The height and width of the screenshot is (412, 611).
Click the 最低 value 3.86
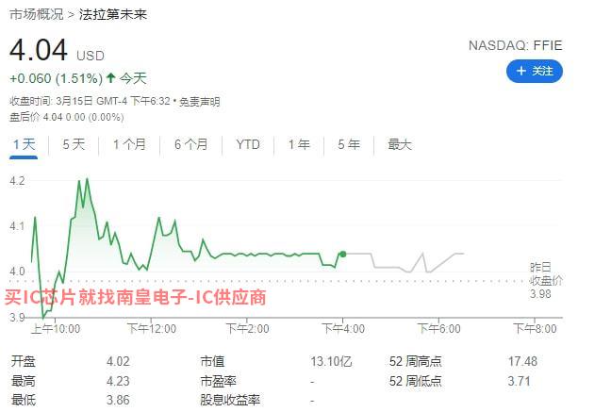point(118,401)
